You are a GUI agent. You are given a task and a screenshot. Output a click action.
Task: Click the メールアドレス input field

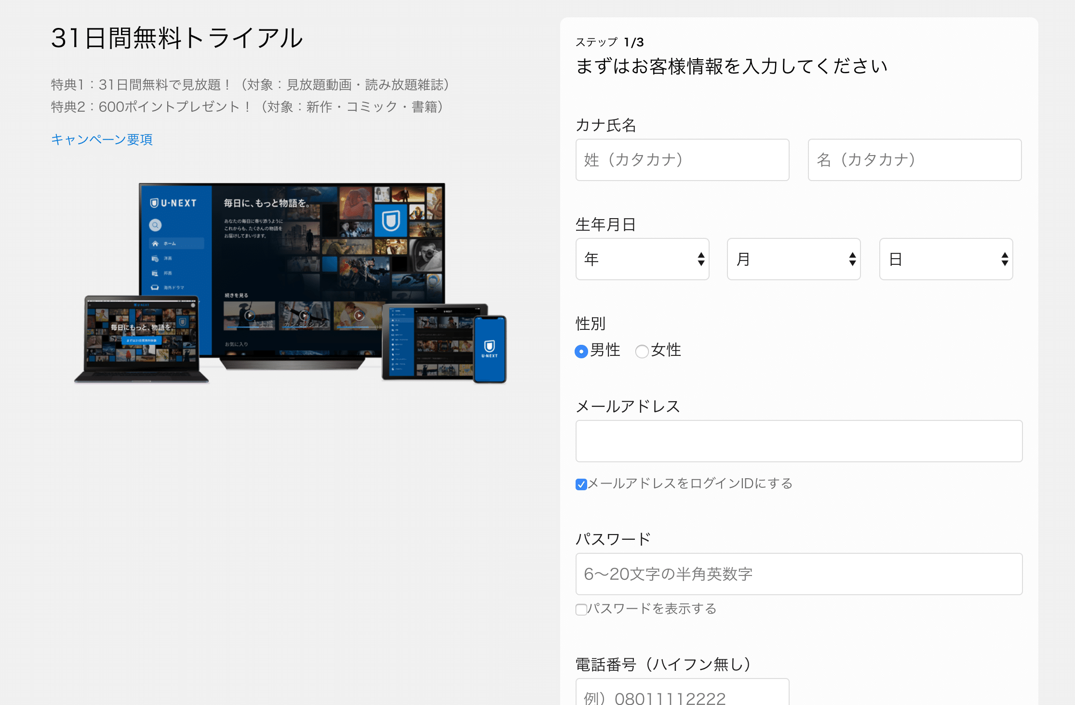[x=799, y=441]
